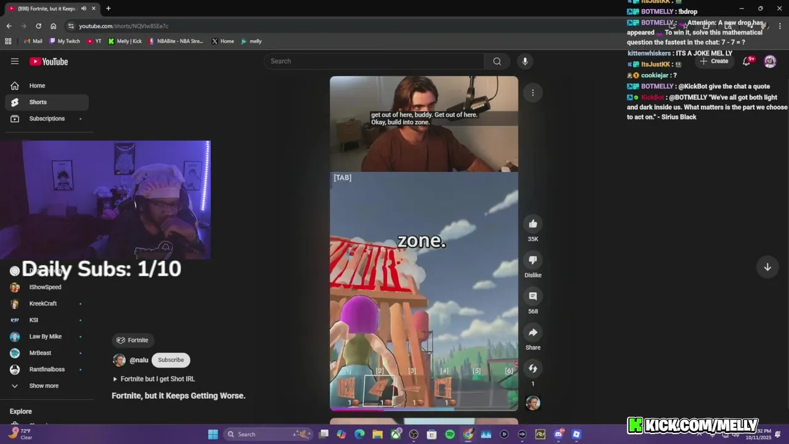
Task: Open the melly bookmark
Action: tap(251, 41)
